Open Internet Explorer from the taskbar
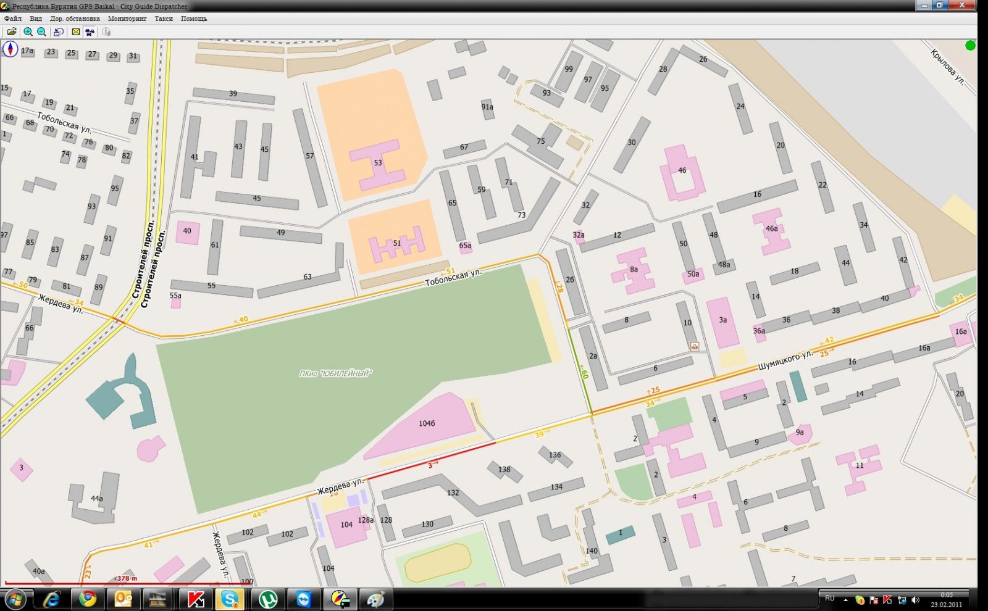Viewport: 988px width, 611px height. click(x=52, y=599)
